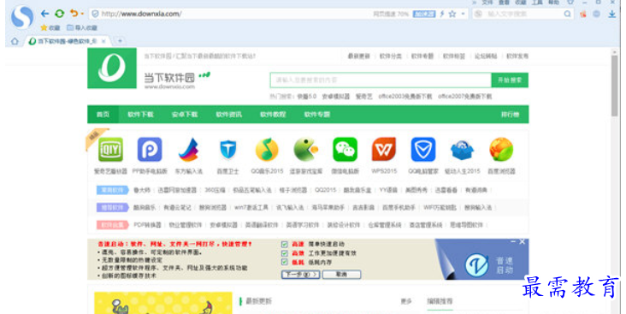
Task: Open the 安卓模拟器 link in pink row
Action: (x=223, y=225)
